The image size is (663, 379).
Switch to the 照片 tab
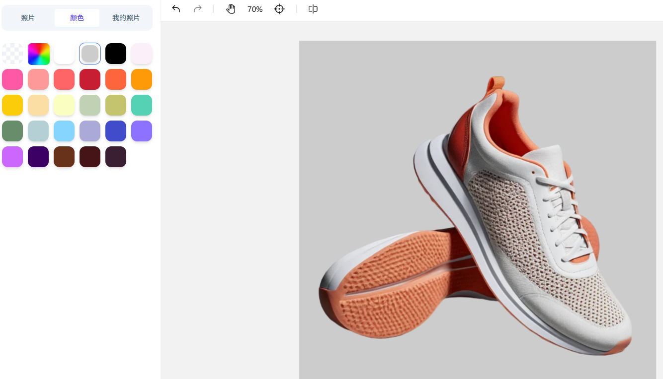coord(28,18)
